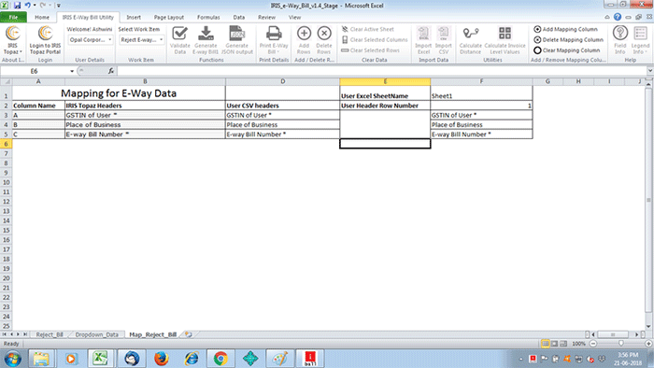Select Delete Mapping Column radio button
Screen dimensions: 654x368
537,39
